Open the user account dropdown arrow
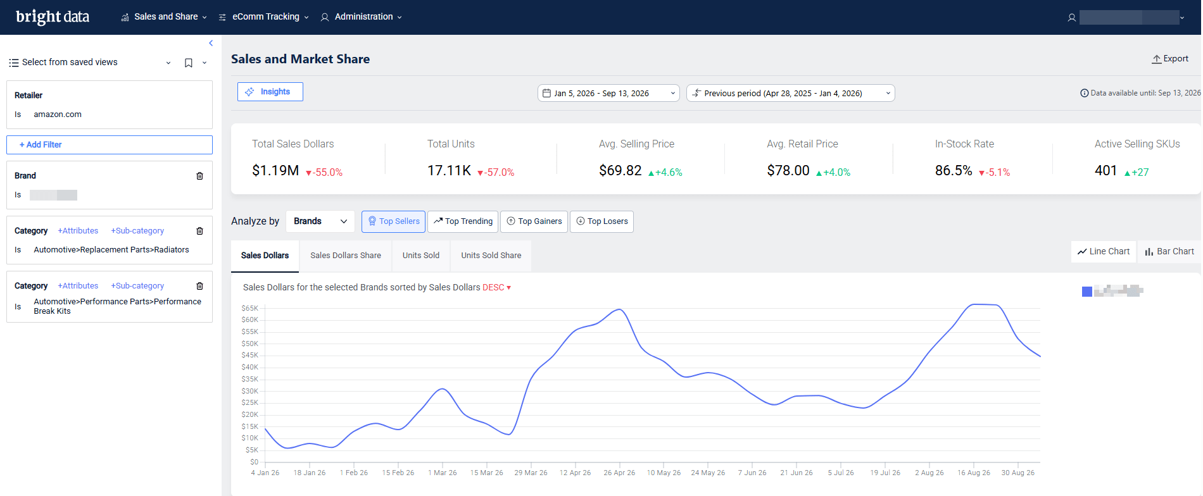The width and height of the screenshot is (1203, 496). (1182, 18)
